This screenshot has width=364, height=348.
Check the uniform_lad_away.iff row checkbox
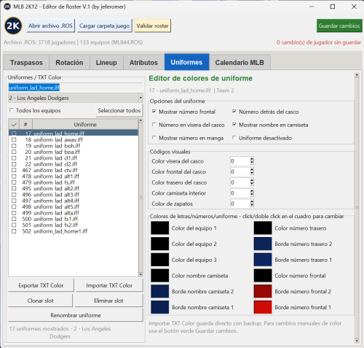pos(14,139)
